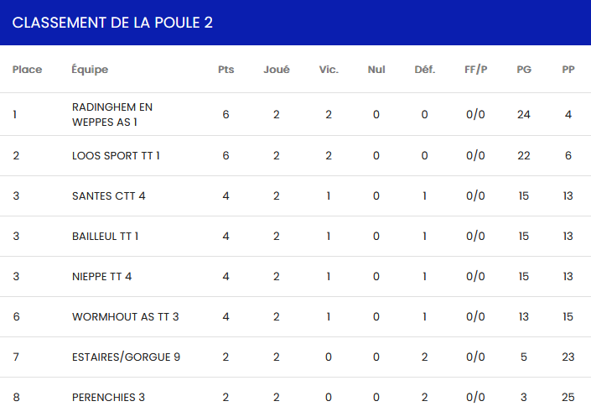Click PG value 24 for Radinghem

[x=524, y=114]
